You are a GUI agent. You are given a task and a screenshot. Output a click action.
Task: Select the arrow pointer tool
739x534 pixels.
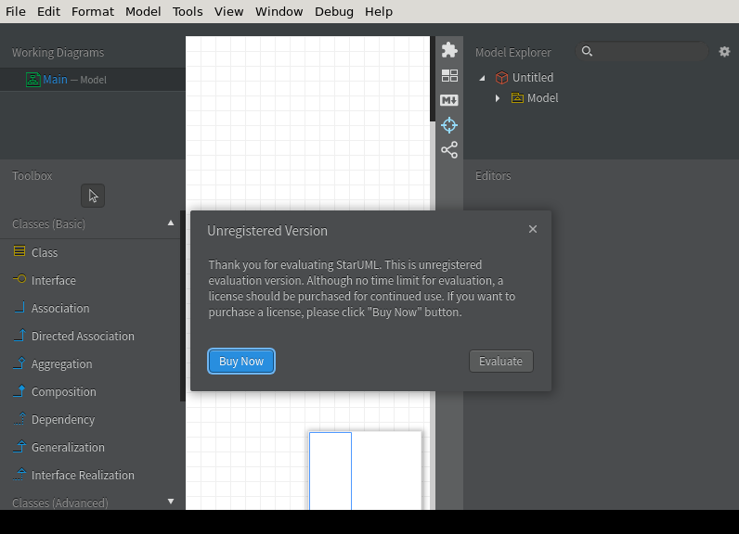(x=93, y=196)
